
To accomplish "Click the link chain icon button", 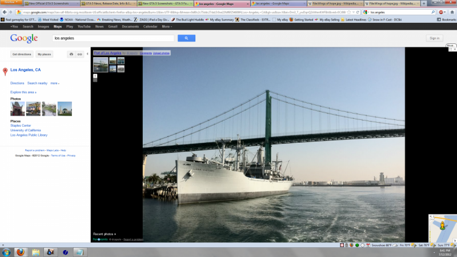I will (x=80, y=54).
